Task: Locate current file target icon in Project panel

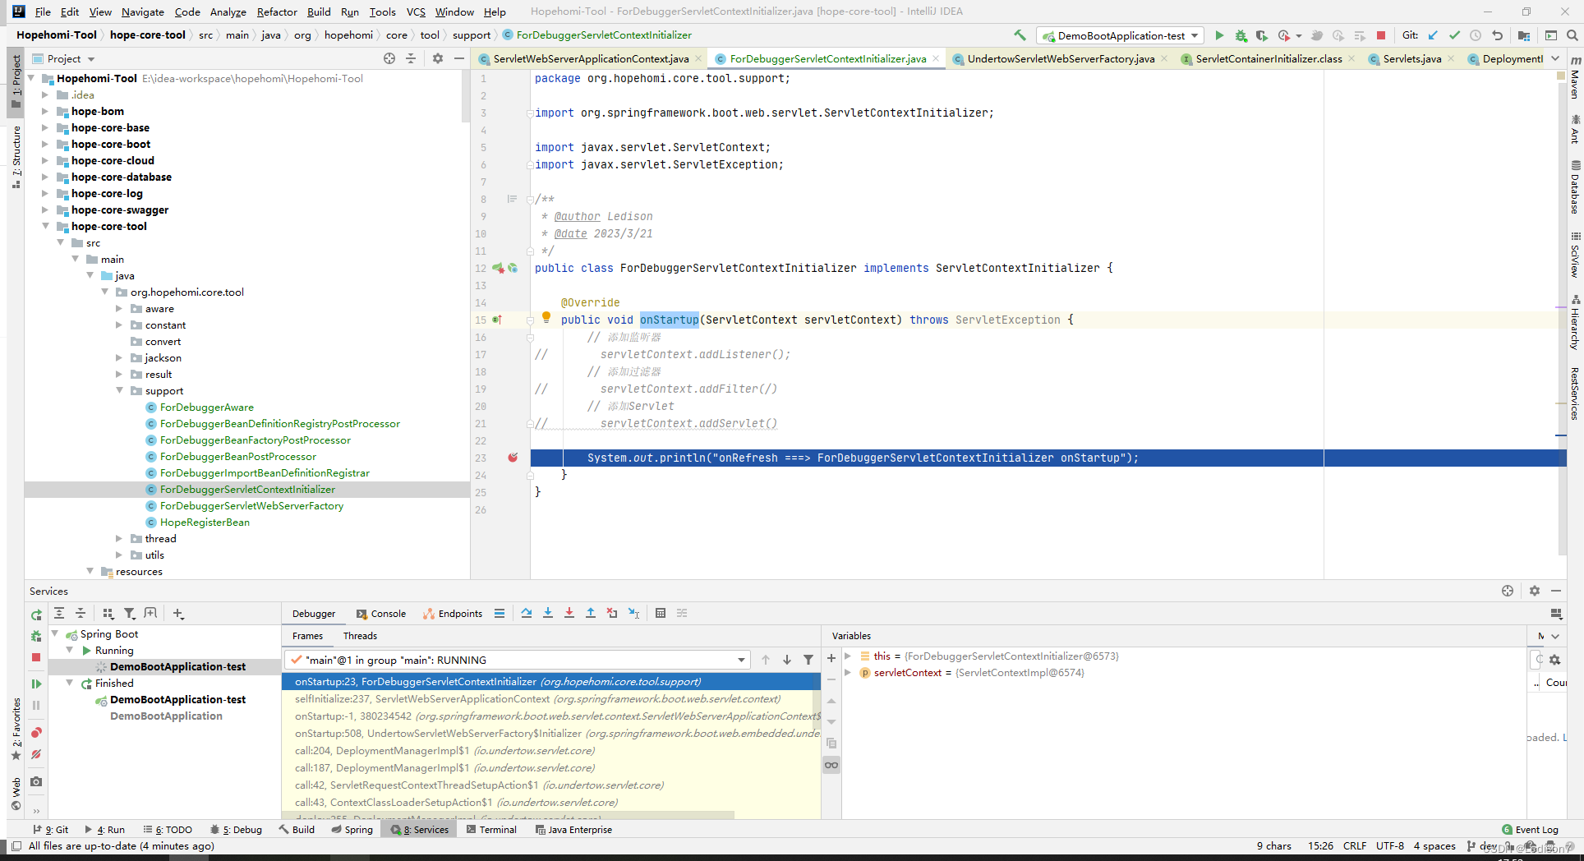Action: click(389, 58)
